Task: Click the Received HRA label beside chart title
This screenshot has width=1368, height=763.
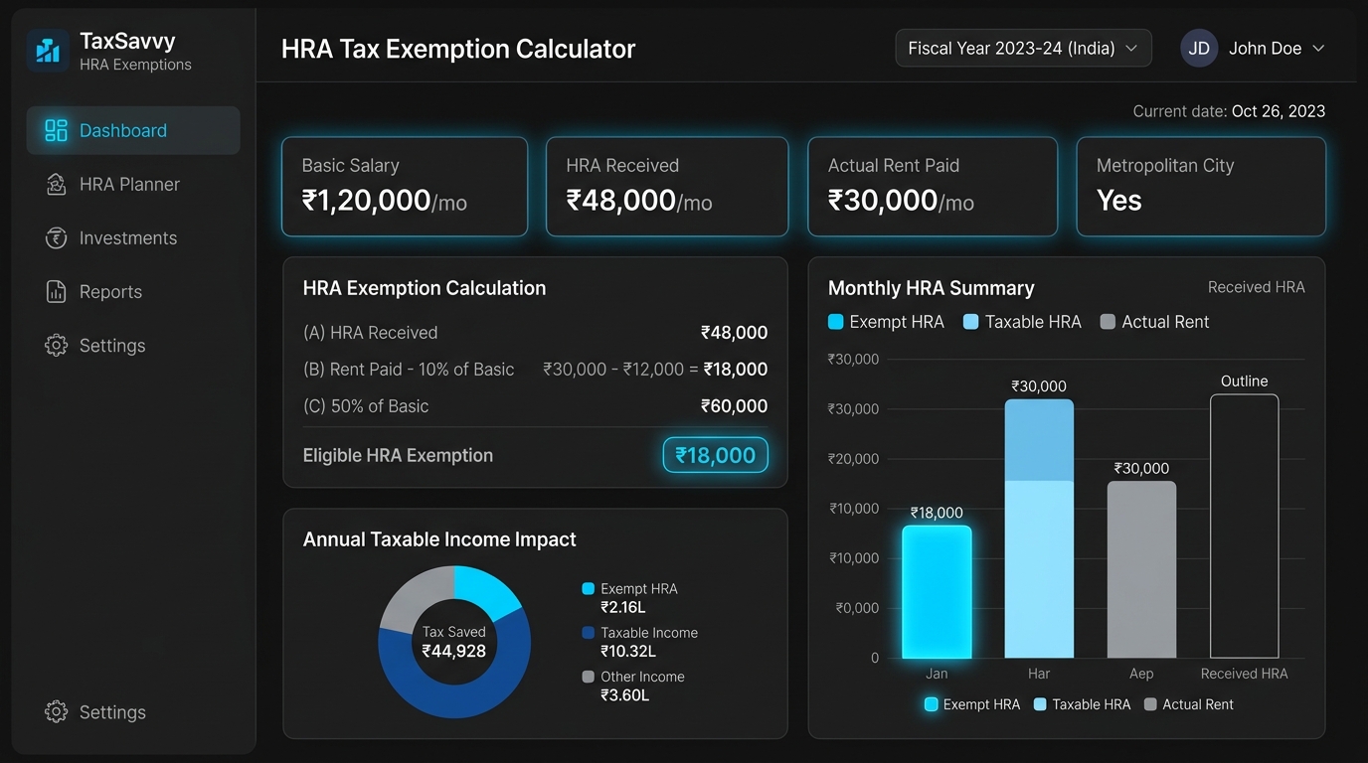Action: pos(1256,287)
